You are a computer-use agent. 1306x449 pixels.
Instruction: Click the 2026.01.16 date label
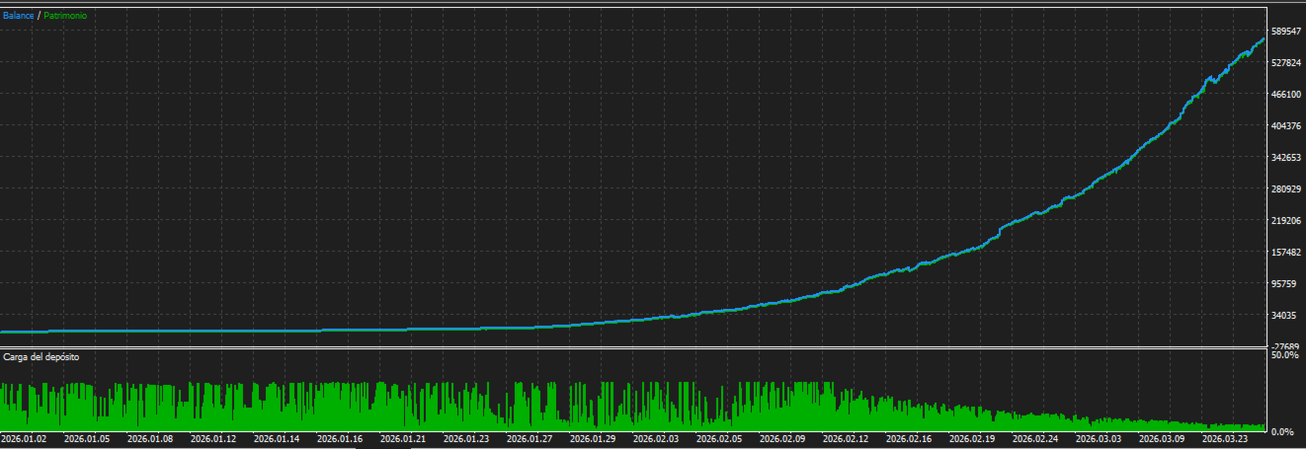pyautogui.click(x=340, y=438)
